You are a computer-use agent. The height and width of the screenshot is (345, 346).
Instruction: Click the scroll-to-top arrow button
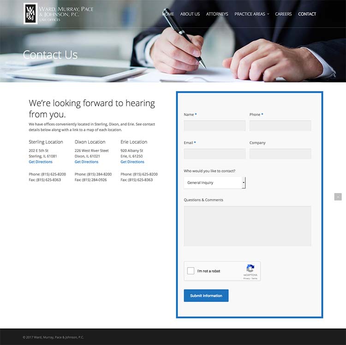pos(338,197)
